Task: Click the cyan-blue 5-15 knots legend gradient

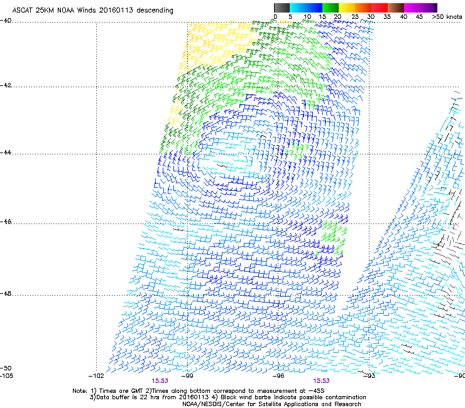Action: tap(306, 8)
